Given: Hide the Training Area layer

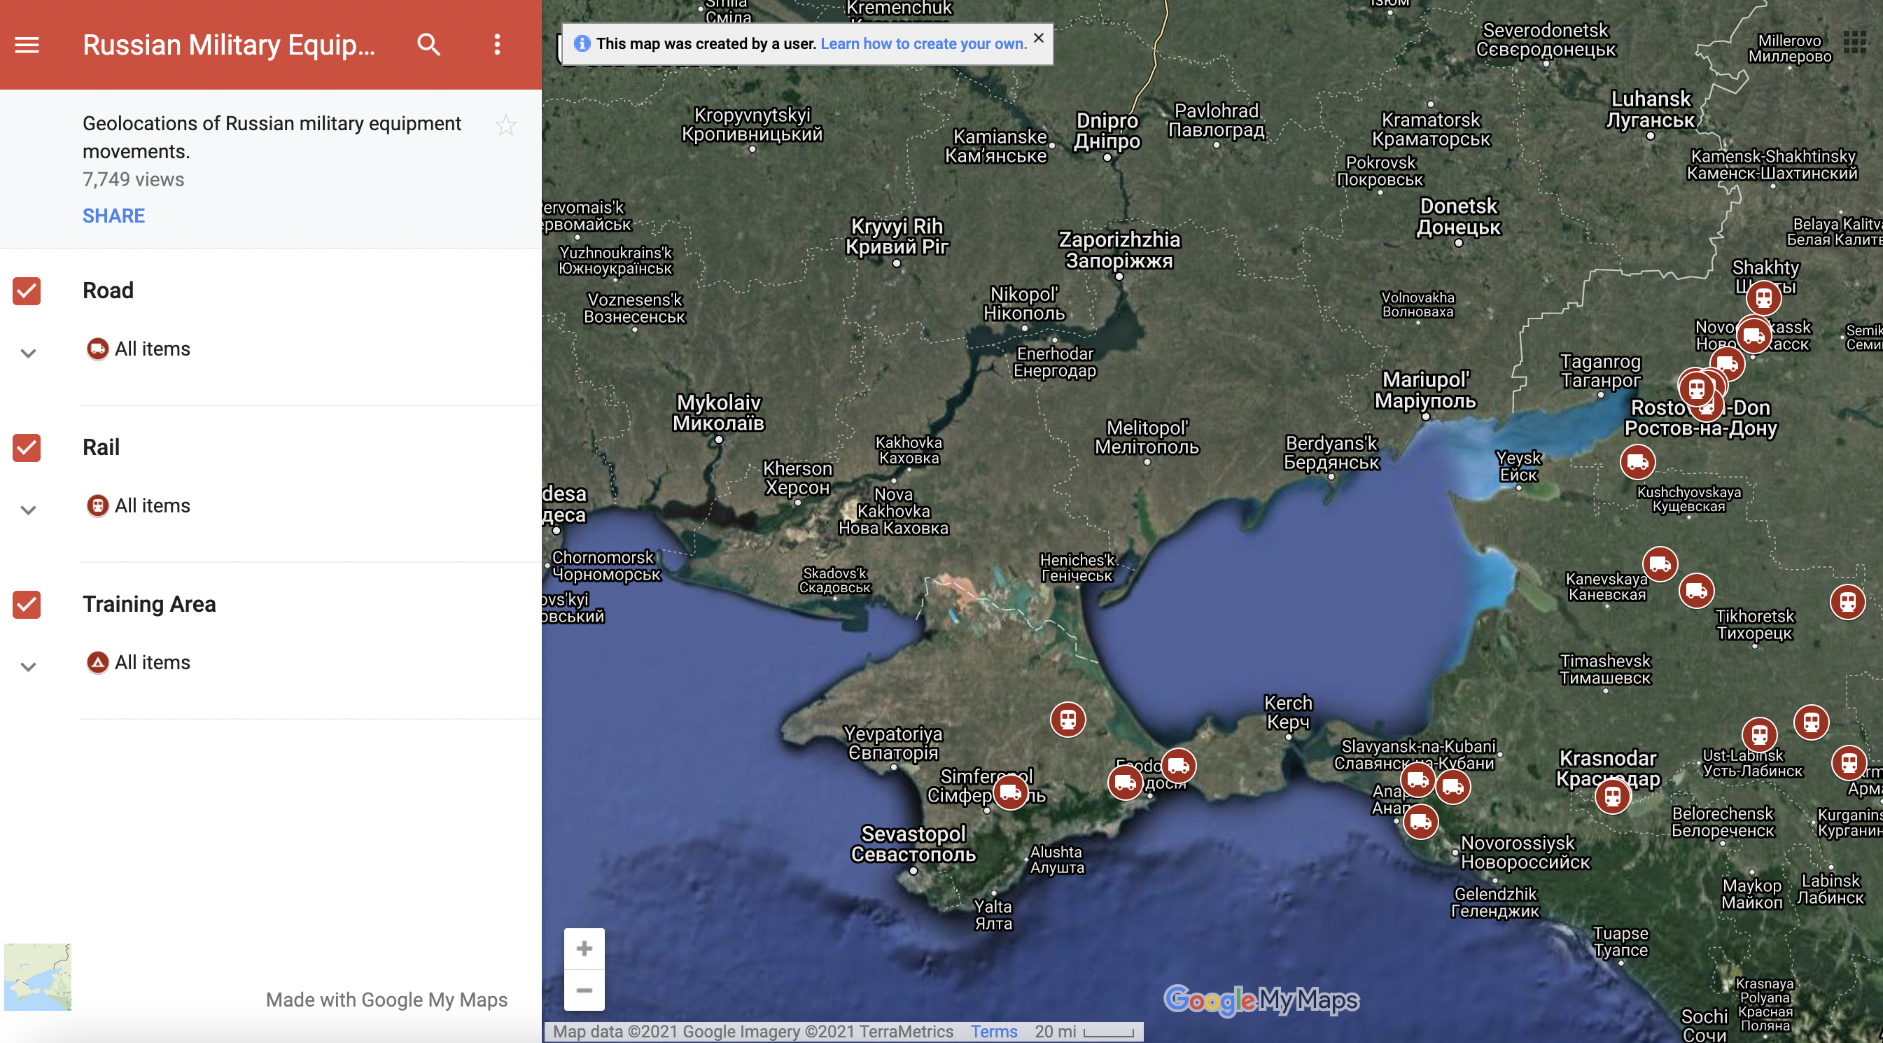Looking at the screenshot, I should (27, 605).
